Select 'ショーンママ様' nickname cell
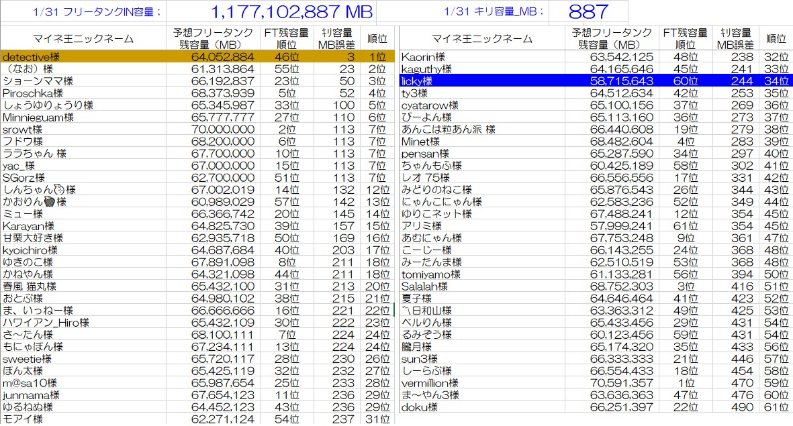 pos(83,81)
